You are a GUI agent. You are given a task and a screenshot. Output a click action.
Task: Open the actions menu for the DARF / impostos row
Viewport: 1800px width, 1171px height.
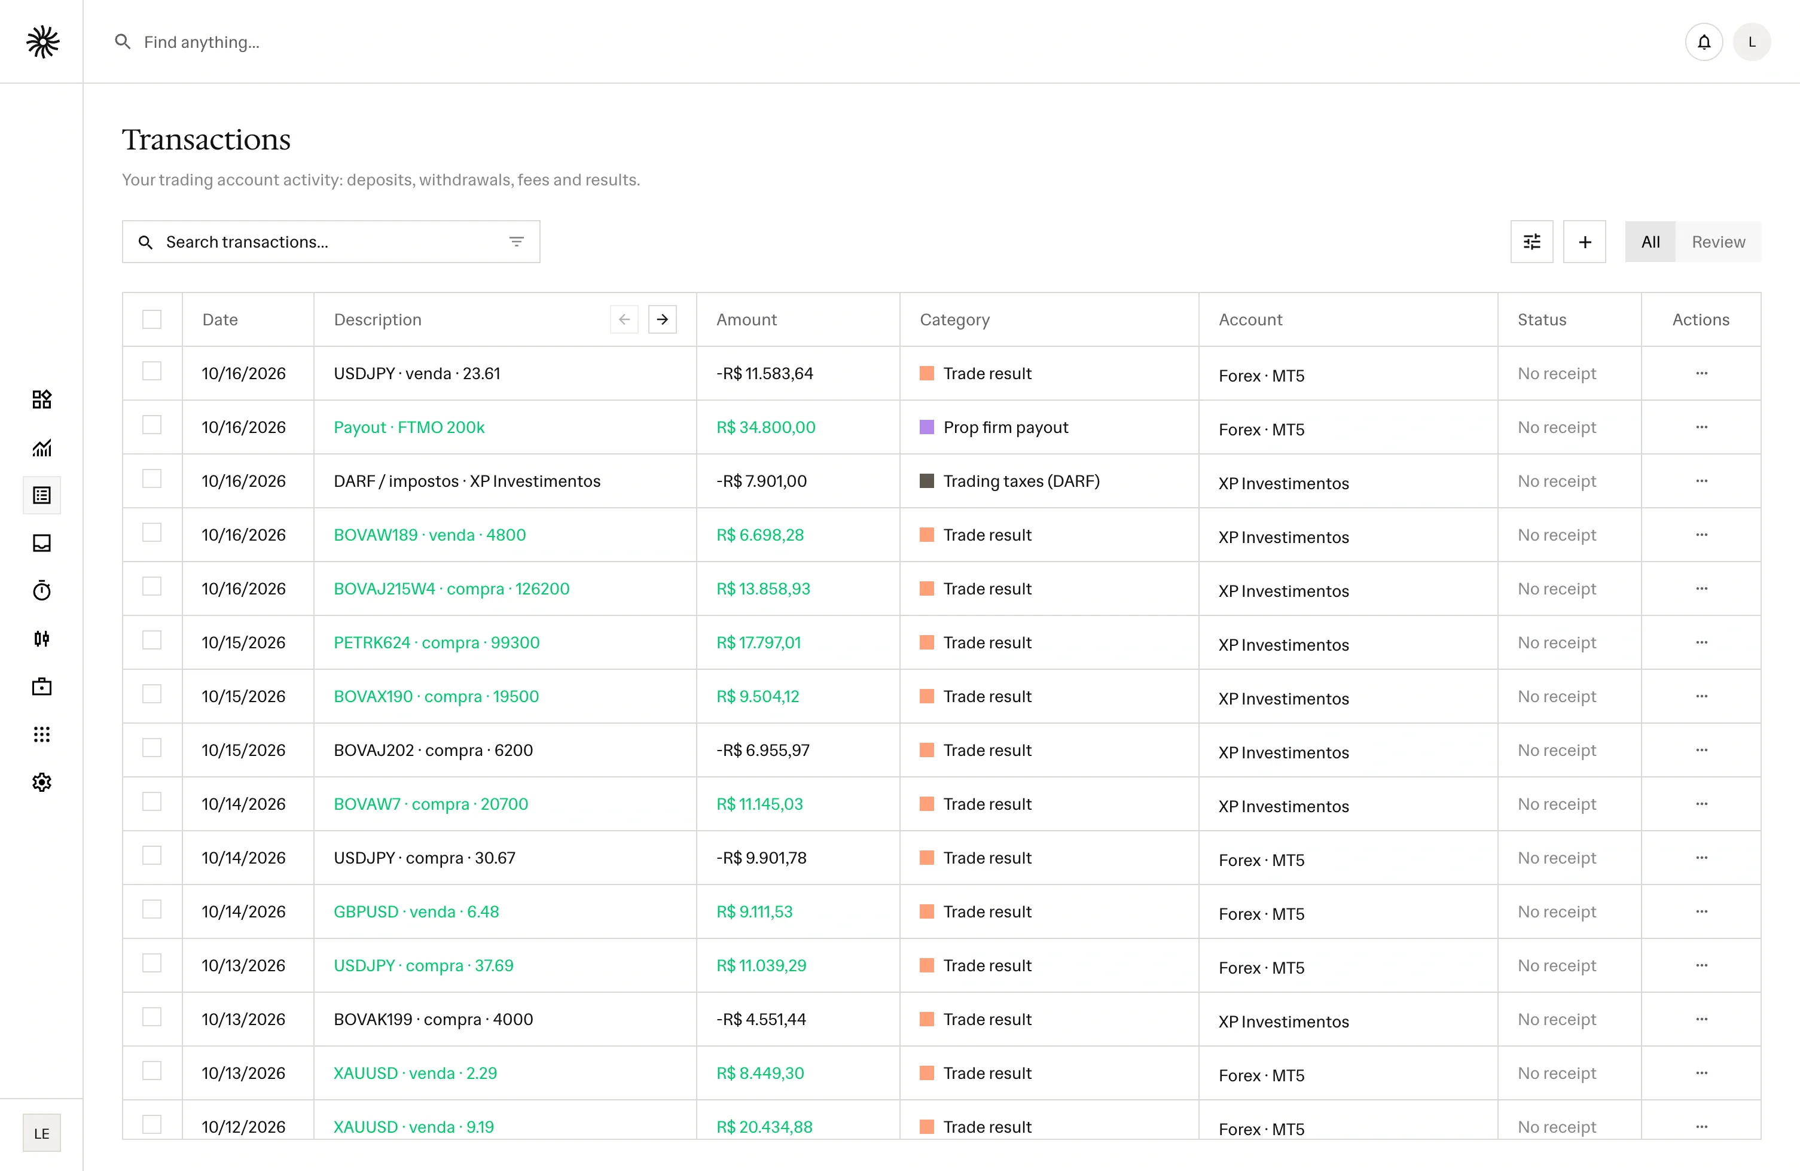tap(1702, 481)
